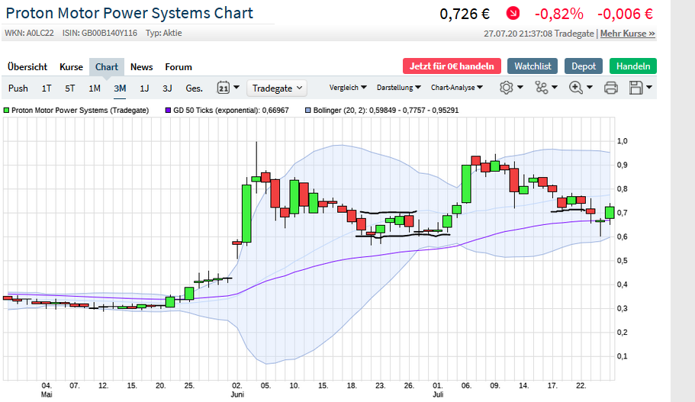Click the red price-down arrow icon
This screenshot has width=695, height=402.
[513, 14]
